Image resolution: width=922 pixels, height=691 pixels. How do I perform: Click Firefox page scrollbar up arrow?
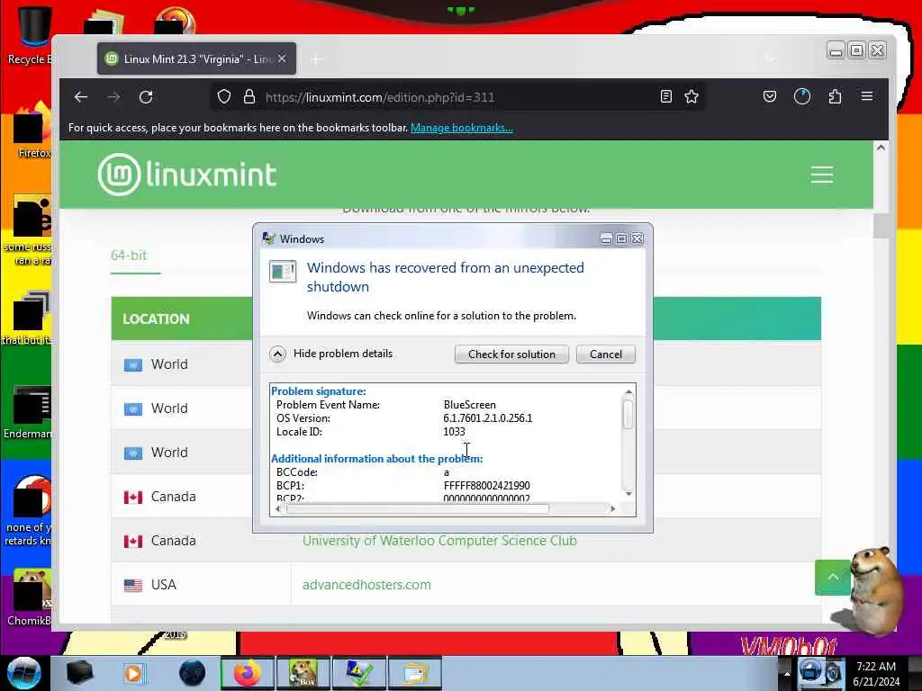[x=881, y=148]
